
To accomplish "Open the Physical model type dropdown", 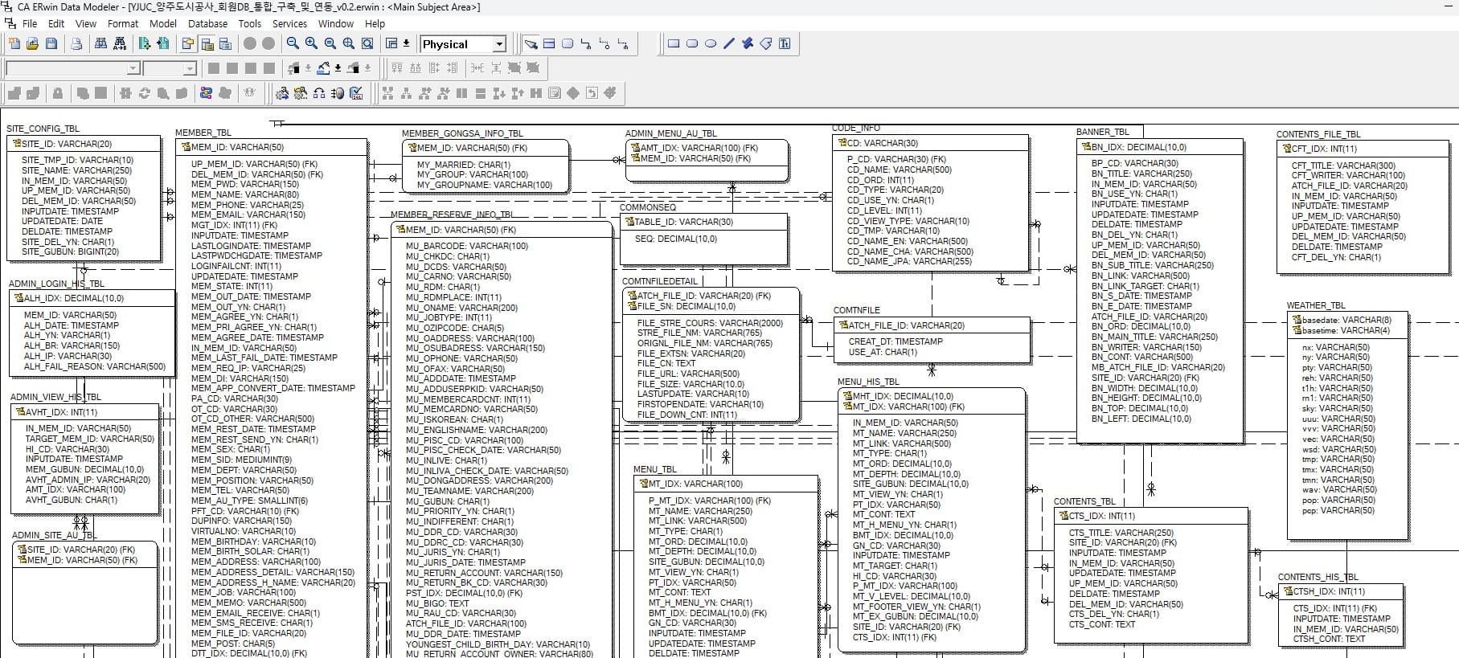I will pos(499,45).
